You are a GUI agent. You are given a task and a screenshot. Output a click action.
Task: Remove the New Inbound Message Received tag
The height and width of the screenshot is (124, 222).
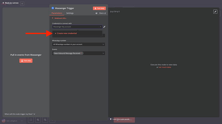pyautogui.click(x=81, y=53)
